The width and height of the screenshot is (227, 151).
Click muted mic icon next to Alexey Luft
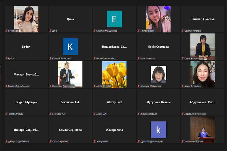pos(94,114)
